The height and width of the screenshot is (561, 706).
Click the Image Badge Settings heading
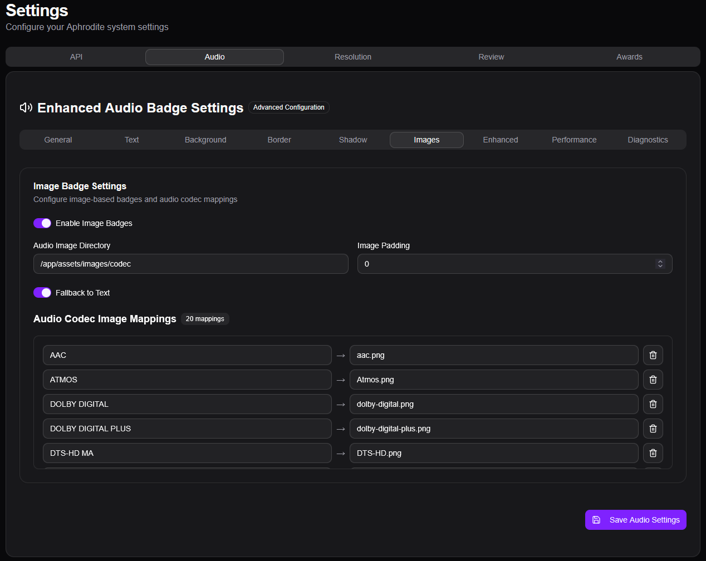tap(80, 186)
